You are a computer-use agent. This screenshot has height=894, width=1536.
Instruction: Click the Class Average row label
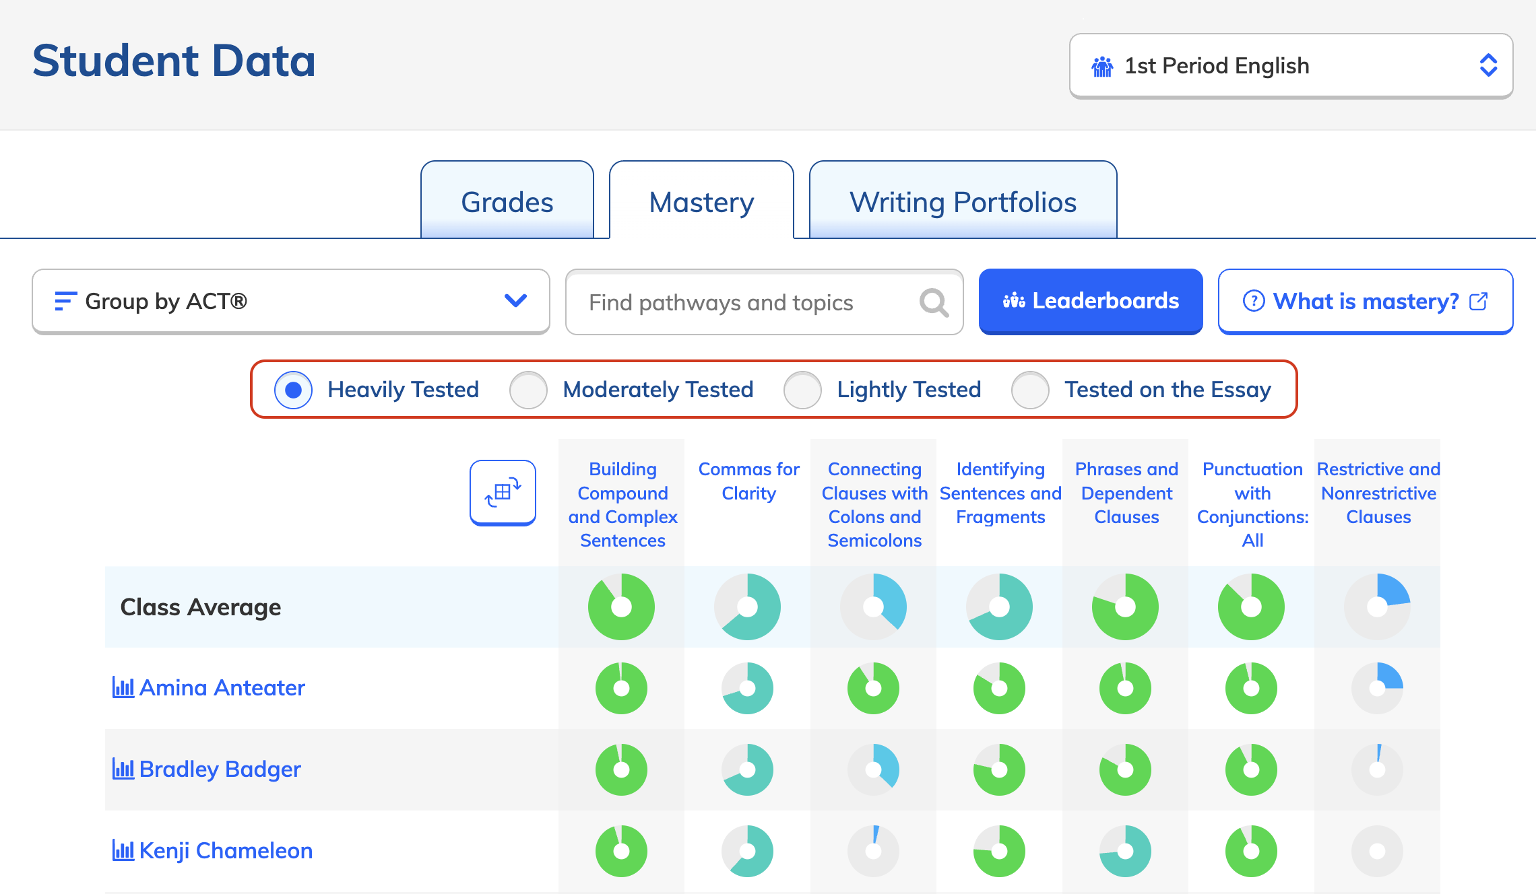click(200, 607)
